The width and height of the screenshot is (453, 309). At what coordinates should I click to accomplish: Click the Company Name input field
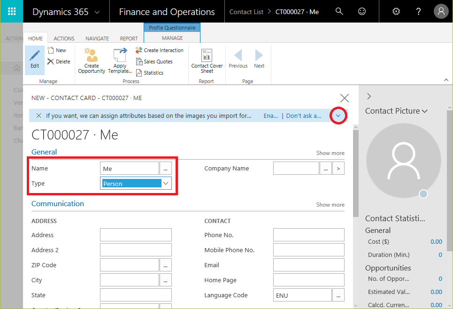click(x=296, y=168)
